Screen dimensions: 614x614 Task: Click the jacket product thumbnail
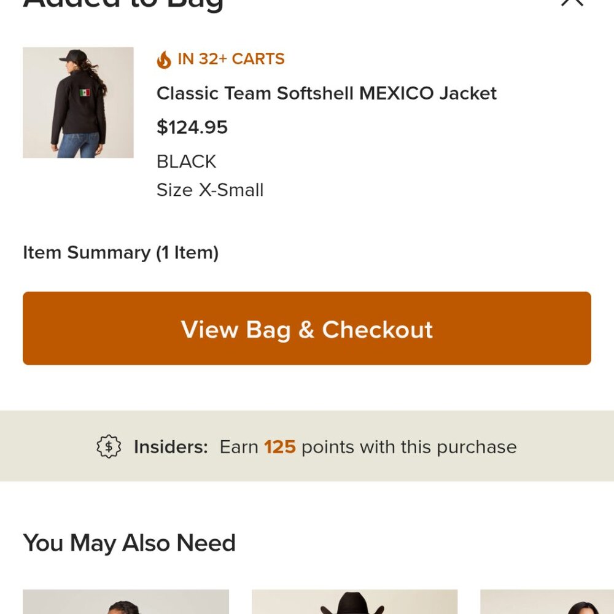(78, 102)
